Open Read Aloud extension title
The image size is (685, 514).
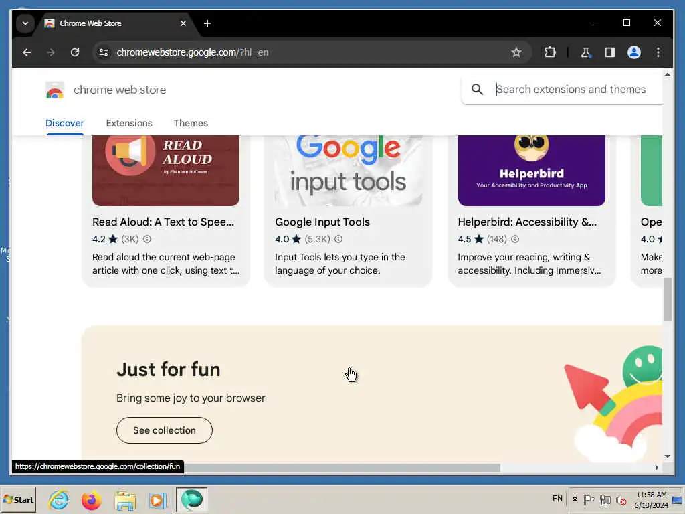point(163,222)
